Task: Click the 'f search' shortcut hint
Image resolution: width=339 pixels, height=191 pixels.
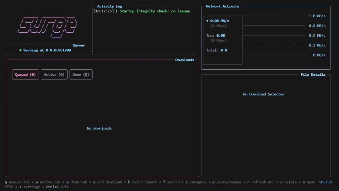Action: click(171, 182)
